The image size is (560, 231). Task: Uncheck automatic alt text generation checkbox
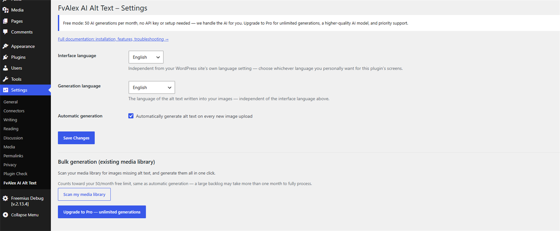pos(131,116)
